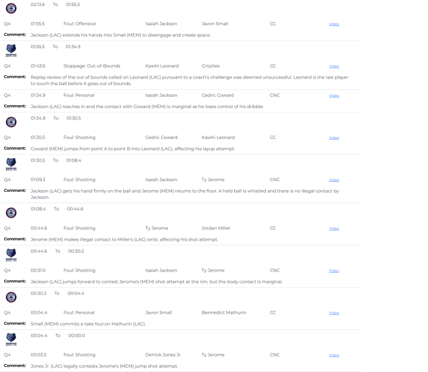This screenshot has width=428, height=372.
Task: Click the Grizzlies logo for 01:55.5 to 01:34.9
Action: click(x=11, y=50)
